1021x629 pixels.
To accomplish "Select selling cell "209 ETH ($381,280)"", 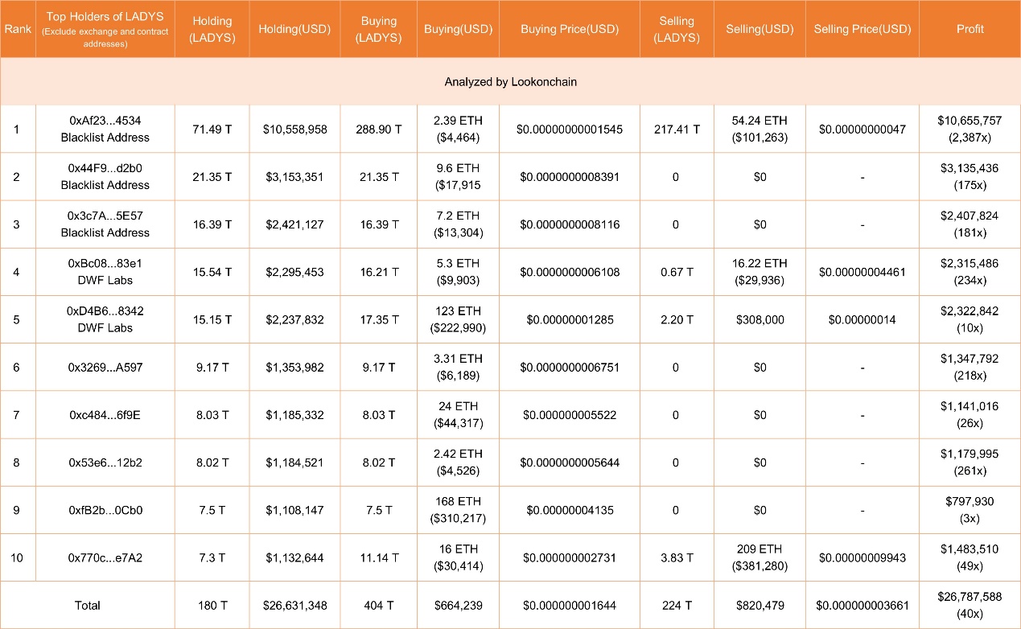I will click(x=760, y=557).
